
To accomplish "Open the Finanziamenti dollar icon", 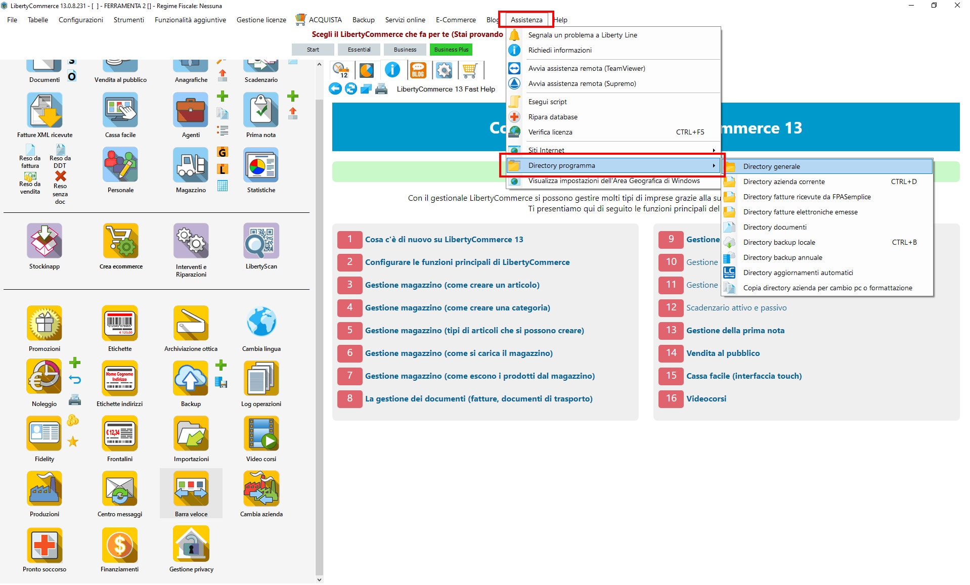I will coord(120,545).
